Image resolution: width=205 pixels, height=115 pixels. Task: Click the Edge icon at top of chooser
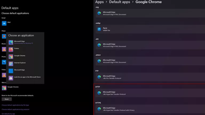11,42
